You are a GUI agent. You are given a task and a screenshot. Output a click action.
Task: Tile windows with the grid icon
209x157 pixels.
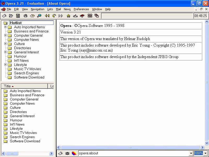[90, 16]
